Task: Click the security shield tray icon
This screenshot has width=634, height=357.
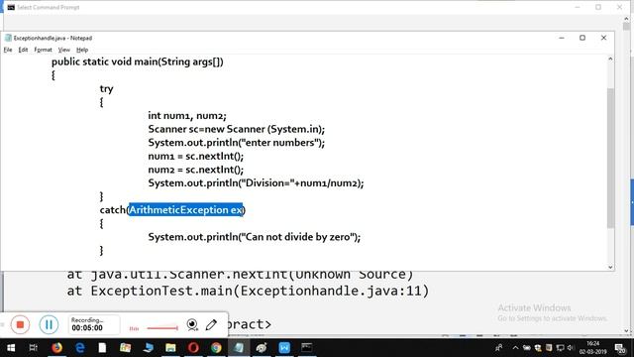Action: pyautogui.click(x=538, y=348)
